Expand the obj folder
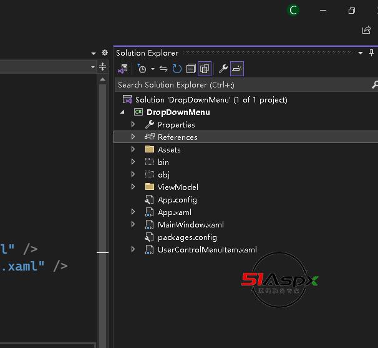Image resolution: width=378 pixels, height=348 pixels. point(133,174)
